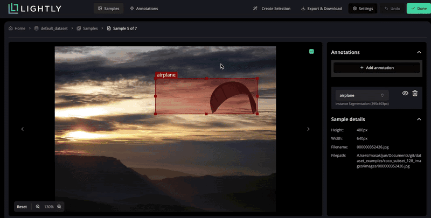Click the airplane label on image
This screenshot has width=431, height=218.
166,75
